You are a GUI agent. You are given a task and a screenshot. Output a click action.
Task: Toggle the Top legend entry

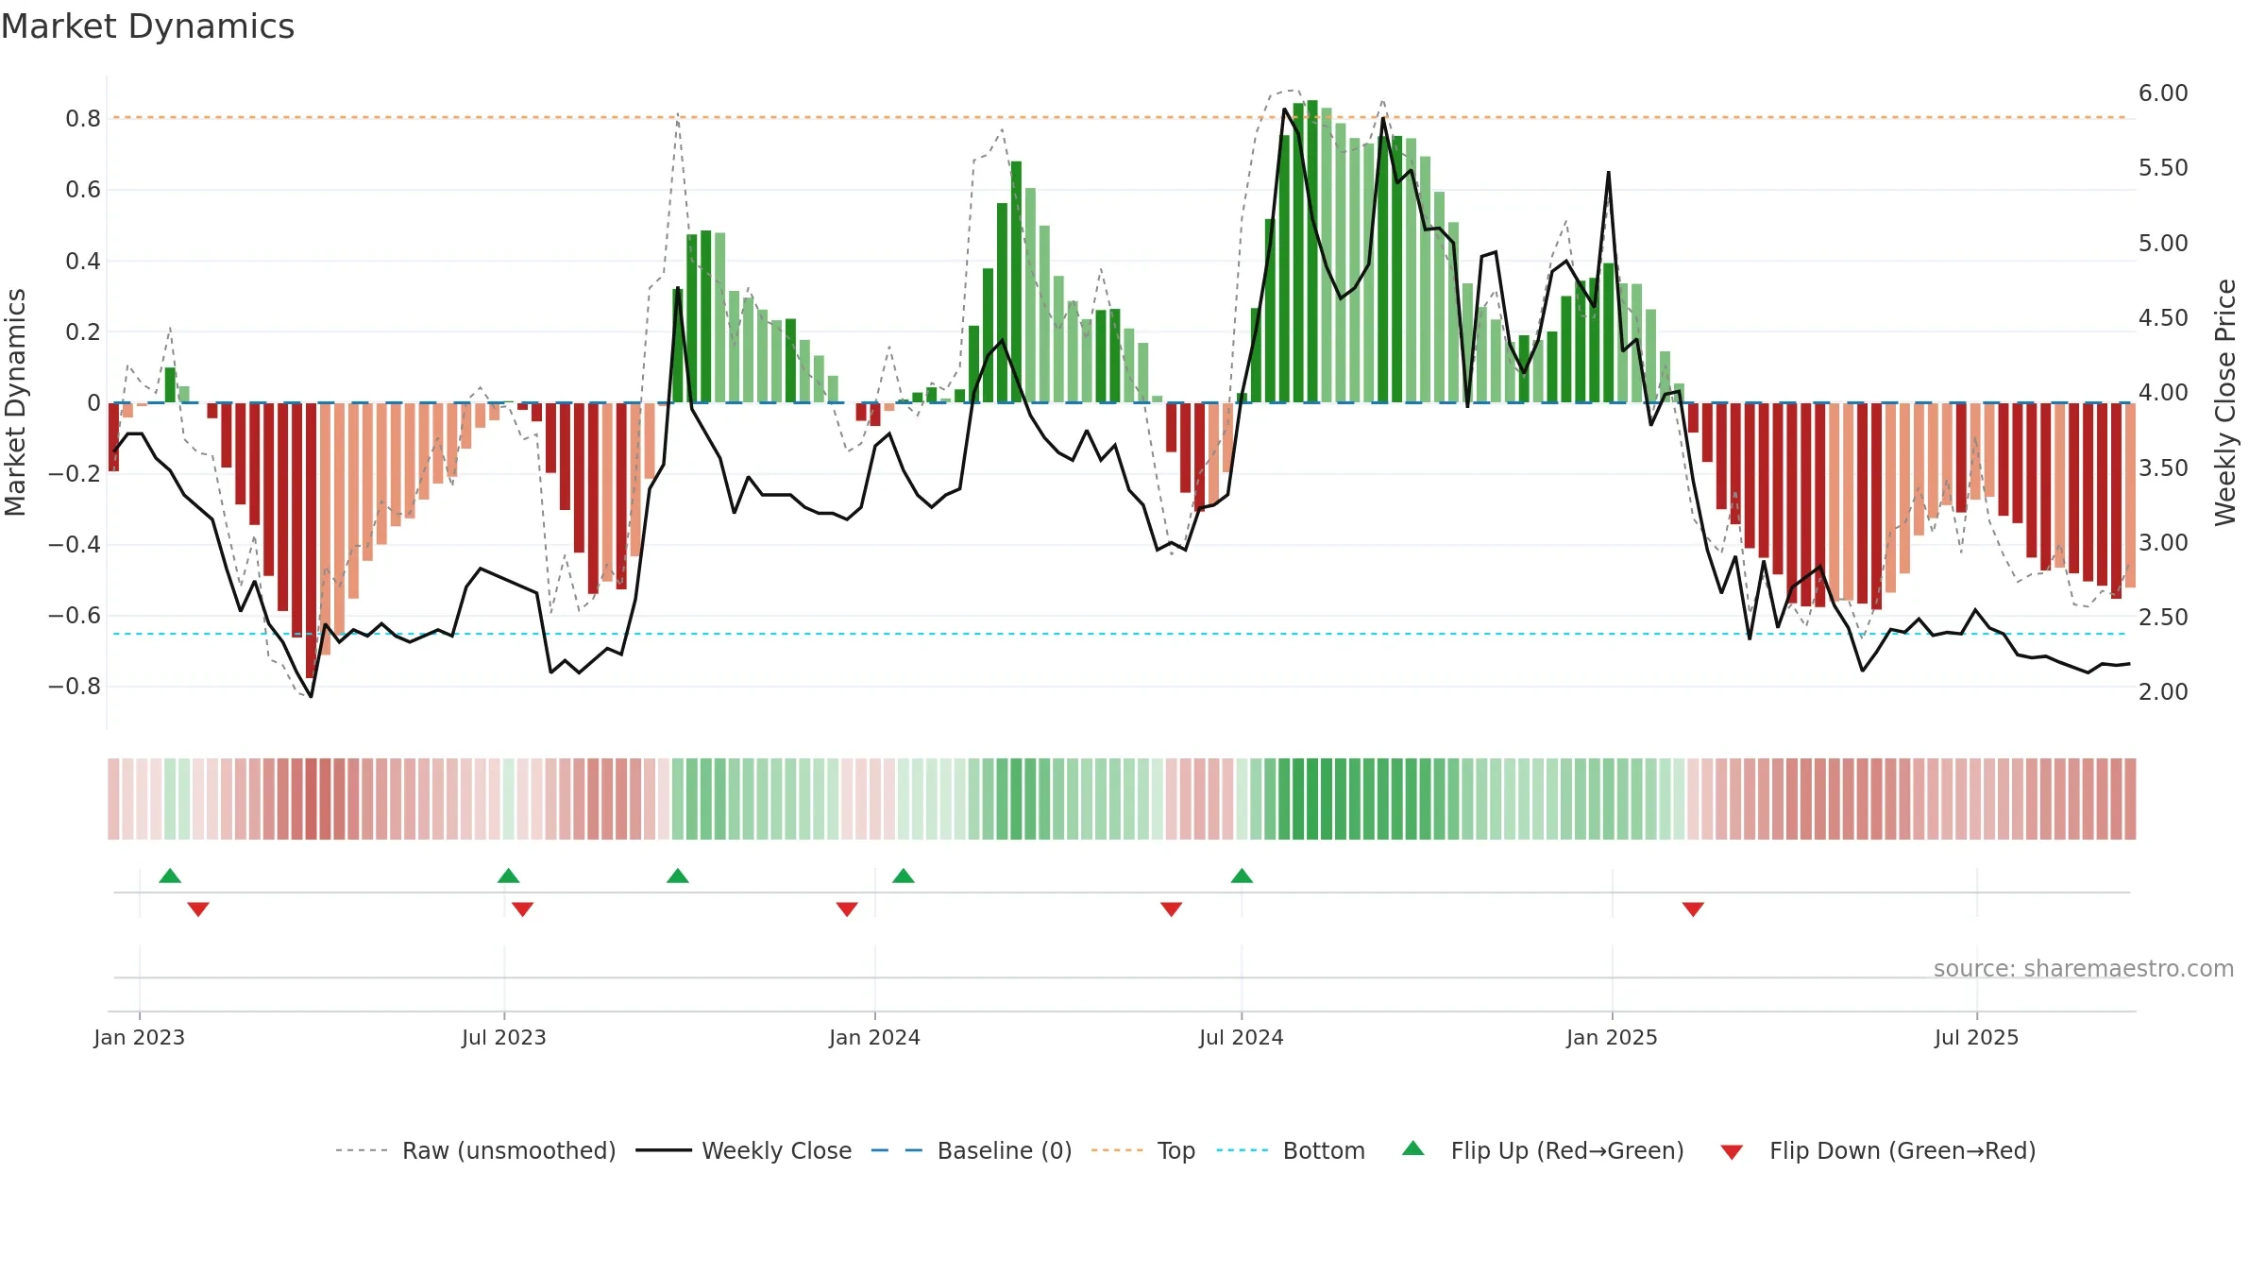1142,1150
